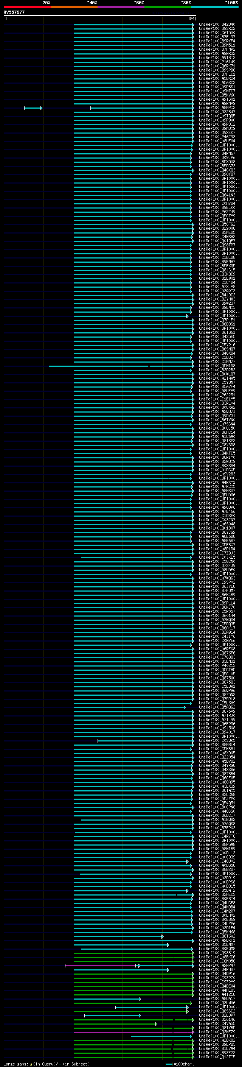Select hit UniRef100_A9NP47

point(217,966)
